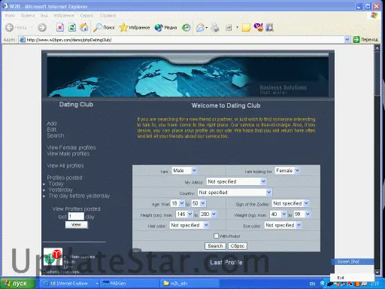The width and height of the screenshot is (385, 289).
Task: Click the purple messenger toolbar icon
Action: (258, 27)
